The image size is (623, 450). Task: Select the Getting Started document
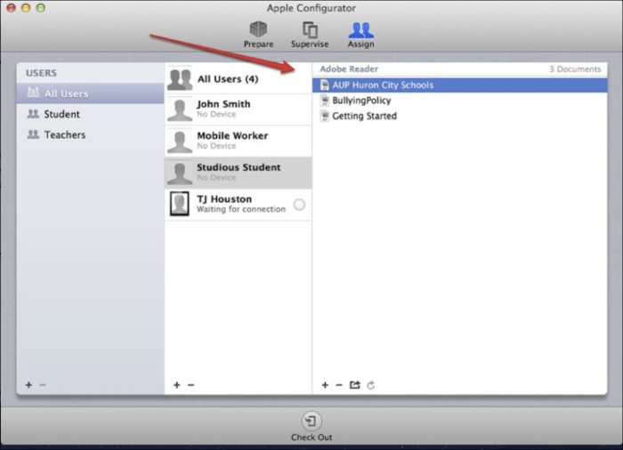click(x=460, y=116)
